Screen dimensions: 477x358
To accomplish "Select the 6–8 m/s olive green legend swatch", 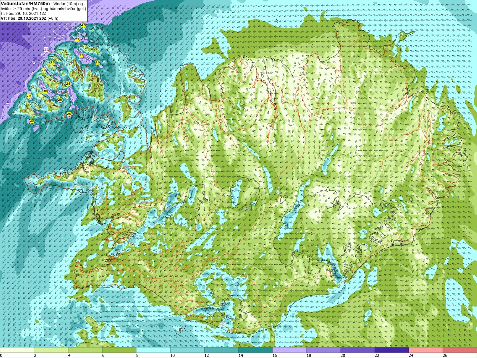I will point(119,350).
